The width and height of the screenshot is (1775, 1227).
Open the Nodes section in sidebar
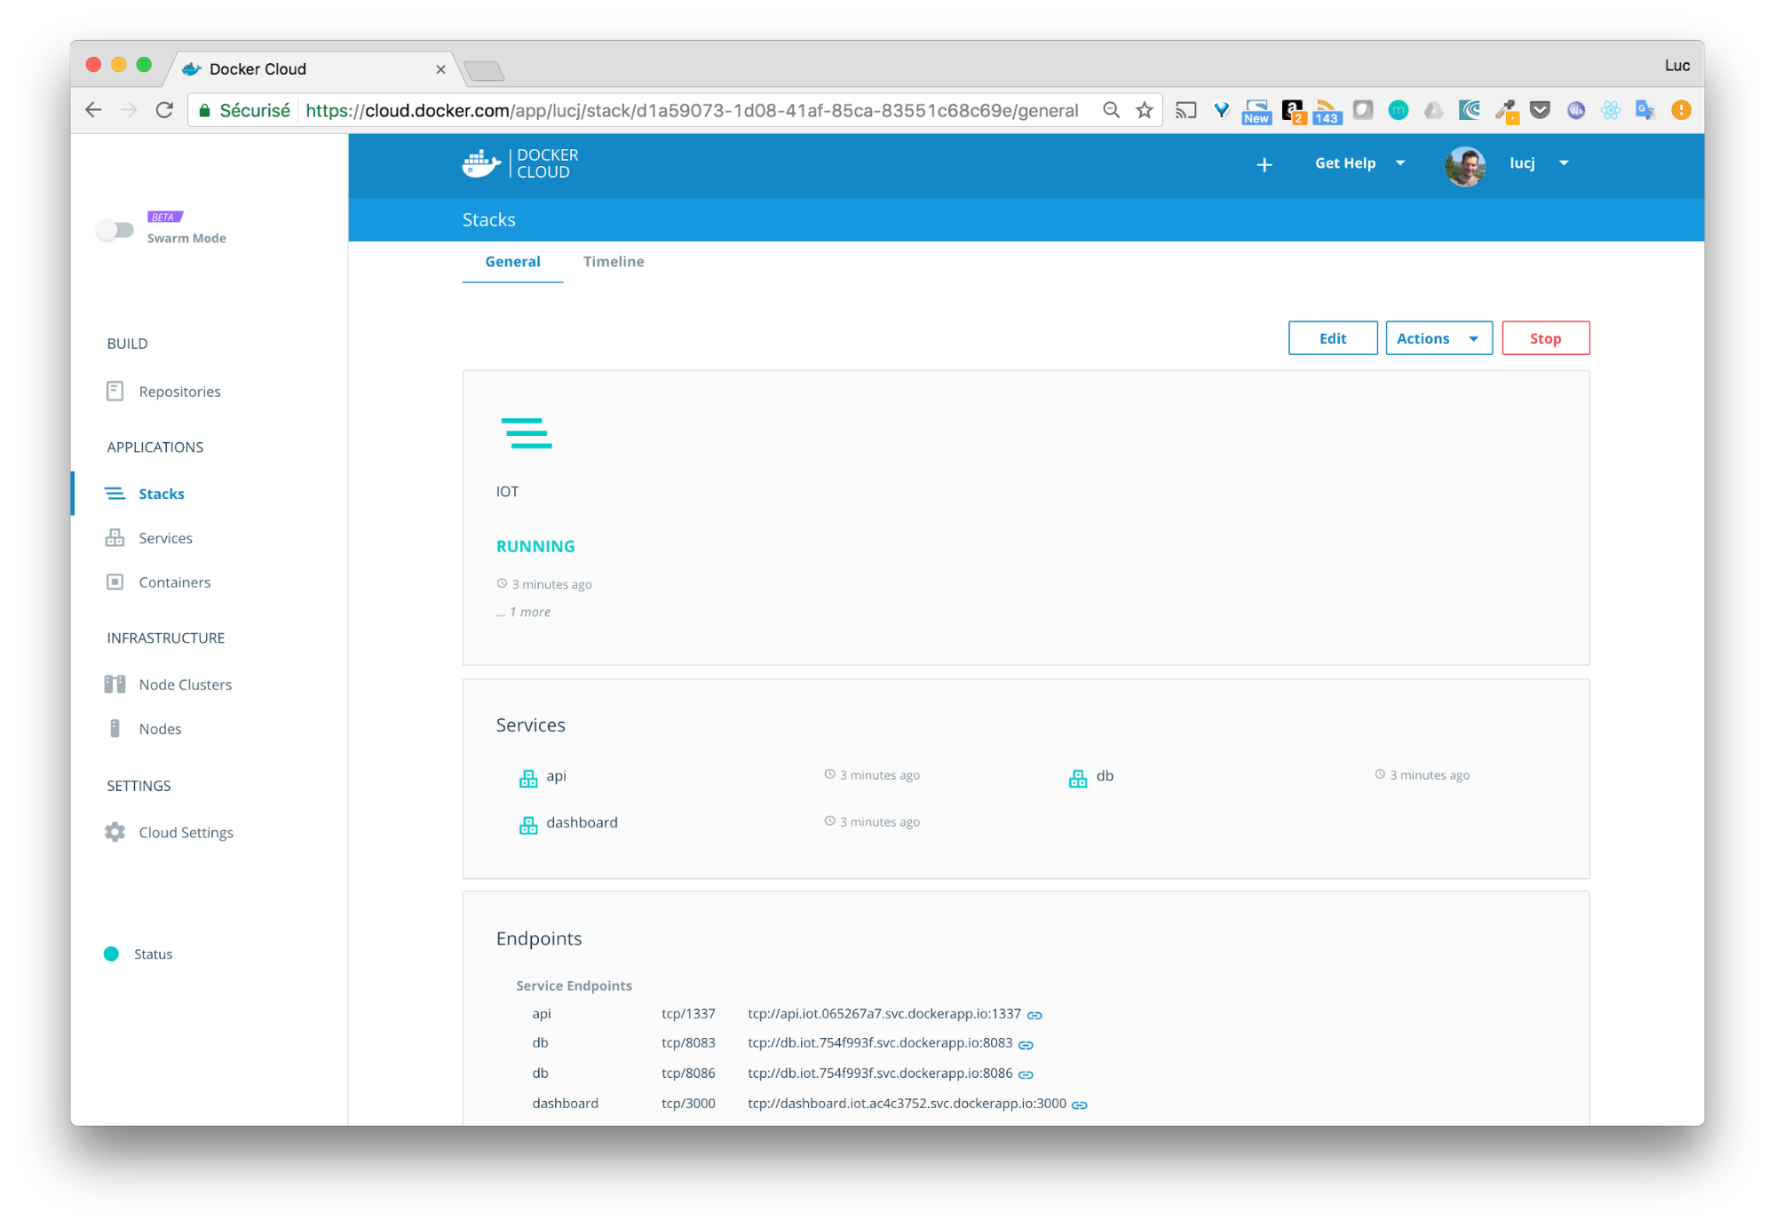(x=160, y=728)
